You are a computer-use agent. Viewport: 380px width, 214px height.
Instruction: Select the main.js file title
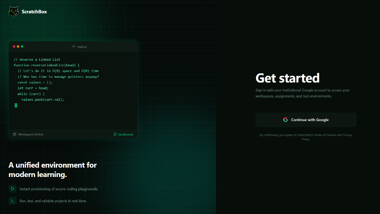[x=82, y=47]
